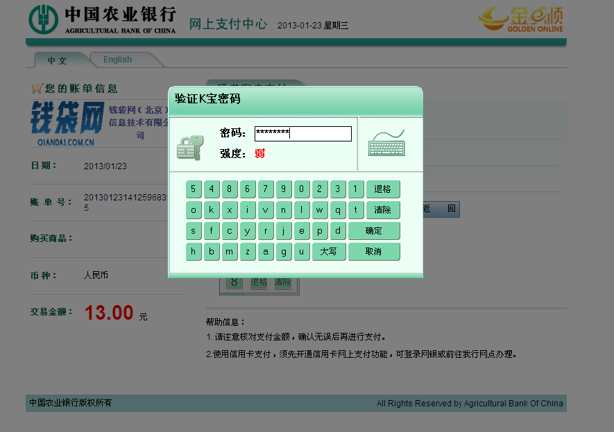The width and height of the screenshot is (614, 432).
Task: Click the letter g key
Action: point(284,251)
